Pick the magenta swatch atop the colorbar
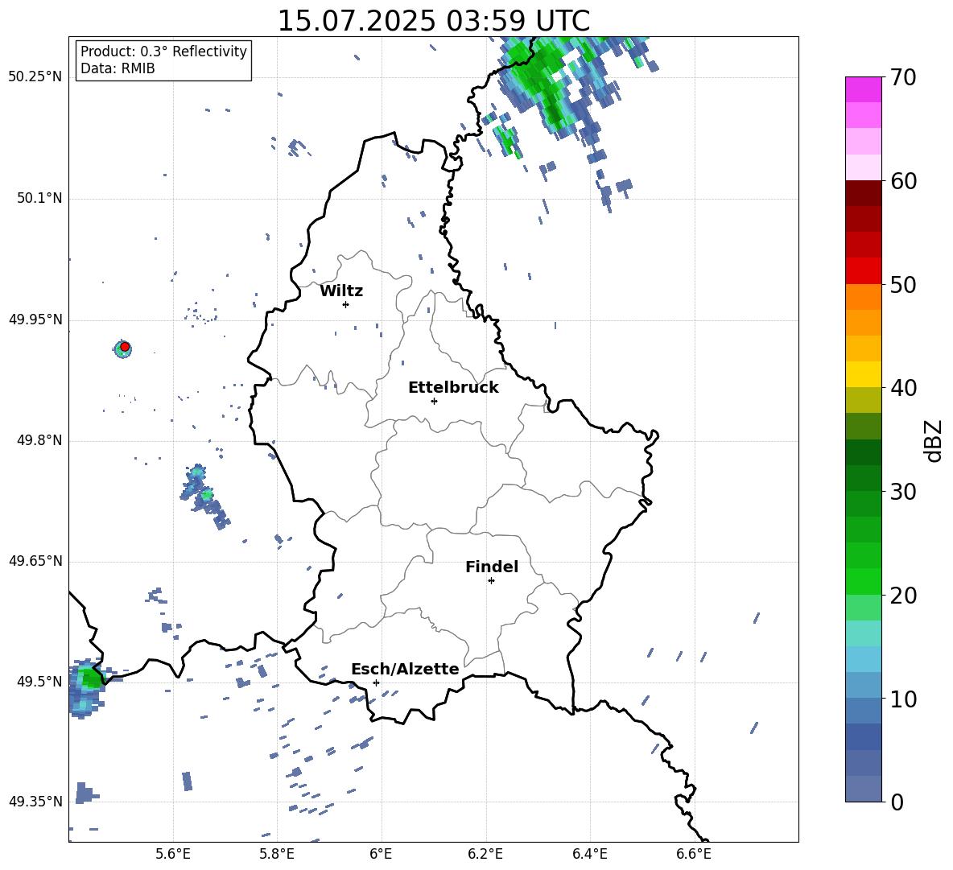The height and width of the screenshot is (870, 953). click(863, 89)
